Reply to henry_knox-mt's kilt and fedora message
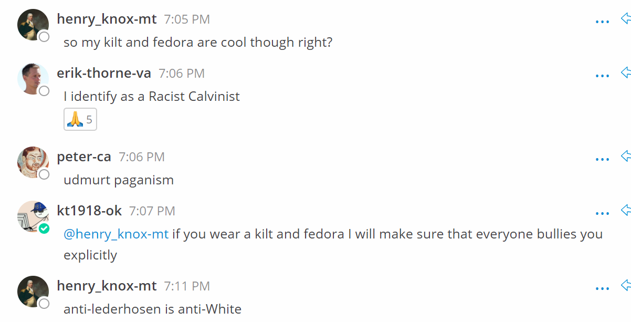The height and width of the screenshot is (322, 631). coord(626,19)
